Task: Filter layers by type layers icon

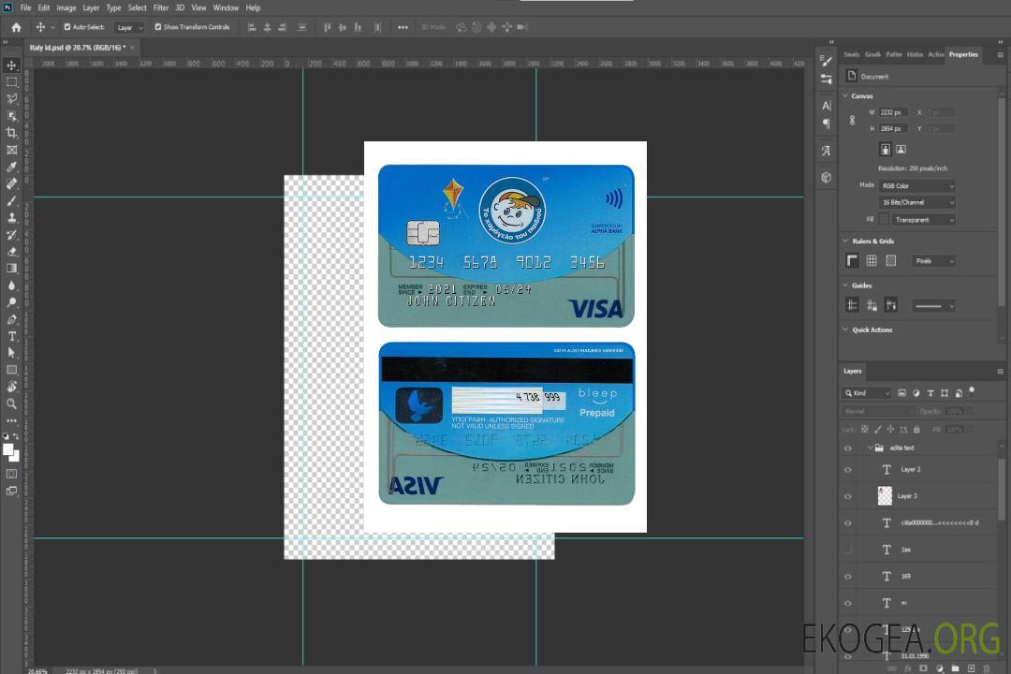Action: [x=930, y=393]
